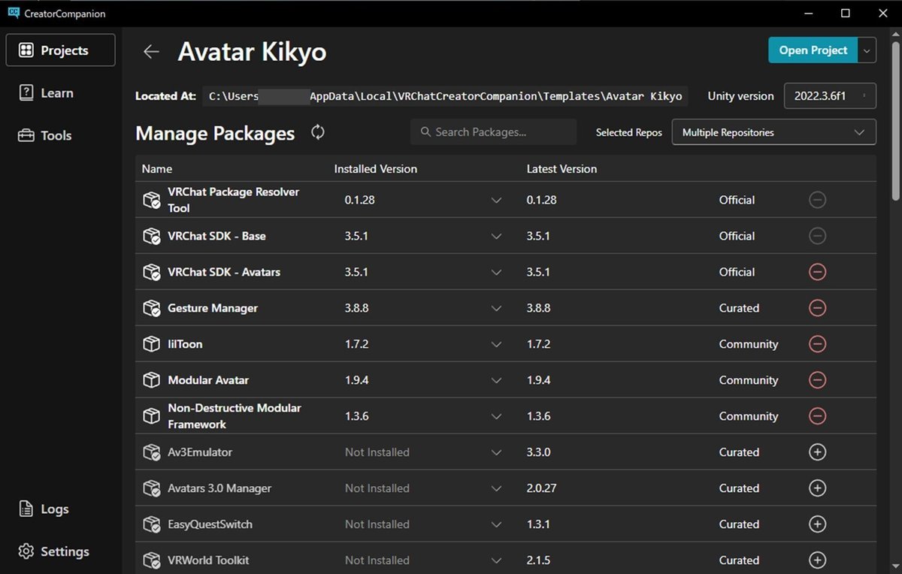Expand the Open Project options arrow
Image resolution: width=902 pixels, height=574 pixels.
coord(867,50)
